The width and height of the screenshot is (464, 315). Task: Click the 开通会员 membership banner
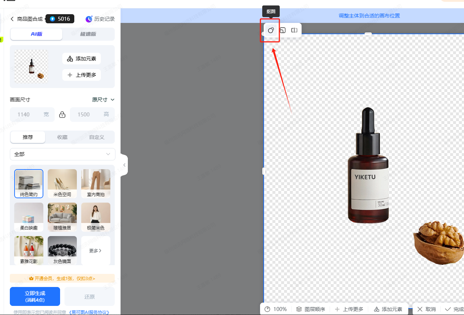(x=62, y=279)
